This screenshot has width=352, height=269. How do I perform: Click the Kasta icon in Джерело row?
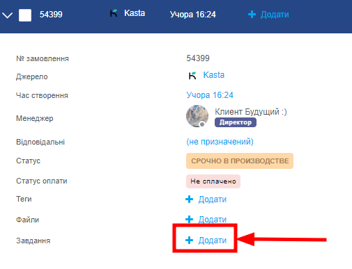tap(192, 75)
